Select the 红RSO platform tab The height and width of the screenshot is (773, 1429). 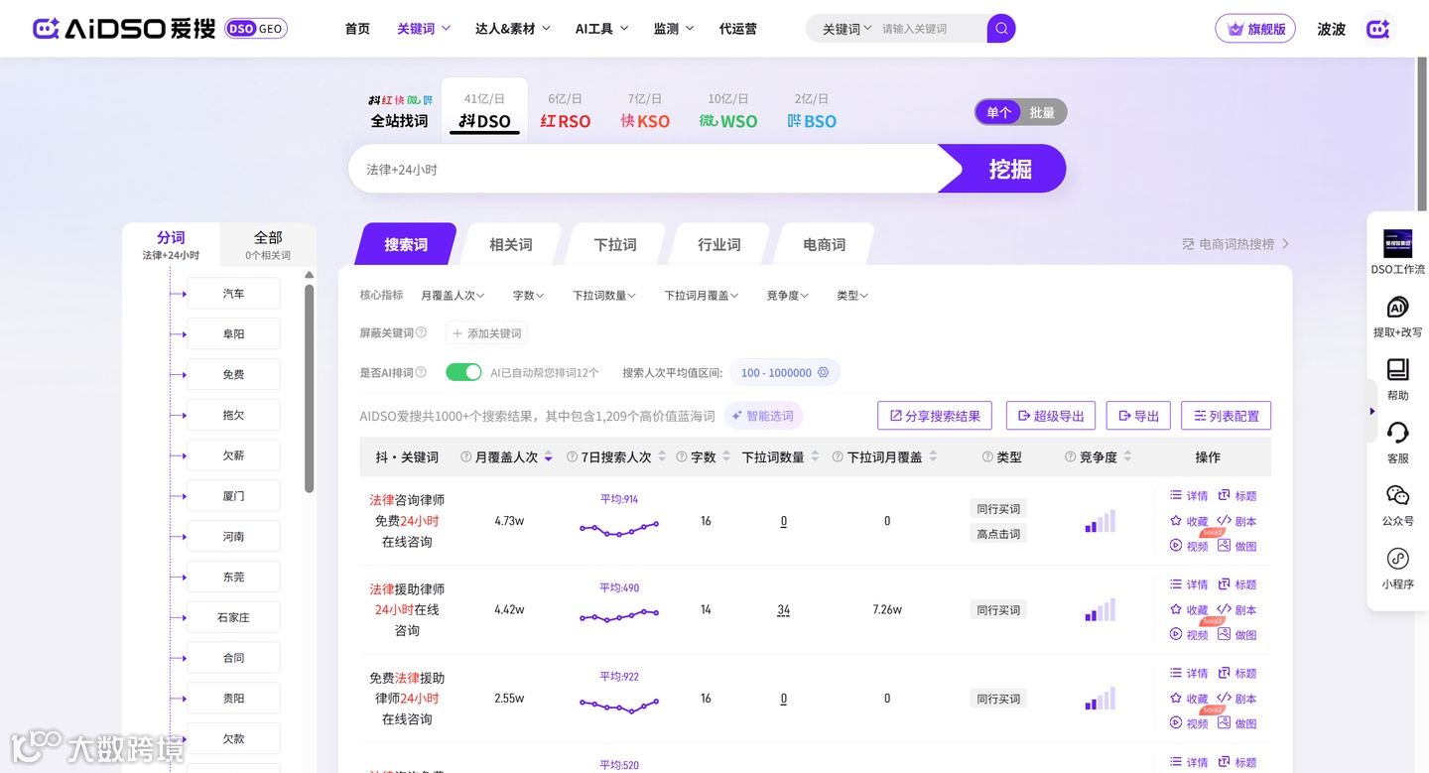566,111
